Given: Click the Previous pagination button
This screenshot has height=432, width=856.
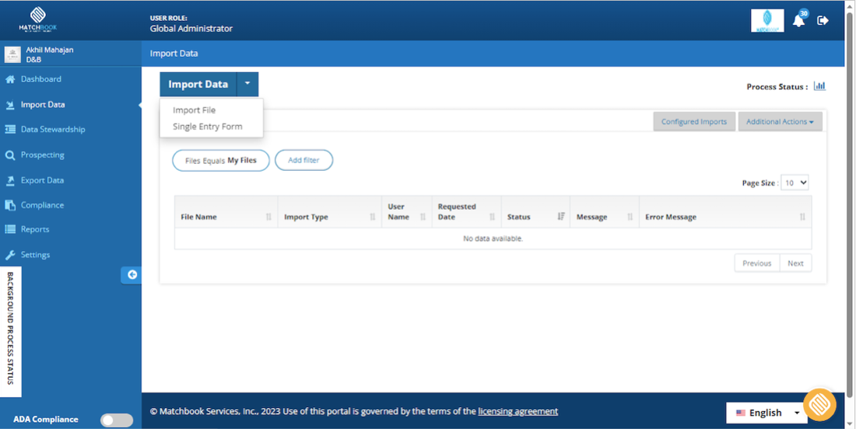Looking at the screenshot, I should [756, 263].
